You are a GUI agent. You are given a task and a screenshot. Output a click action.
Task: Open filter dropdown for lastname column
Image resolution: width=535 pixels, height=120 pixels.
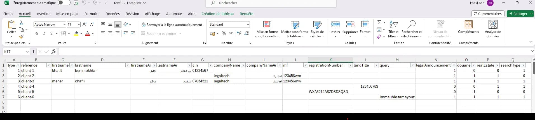[x=128, y=65]
